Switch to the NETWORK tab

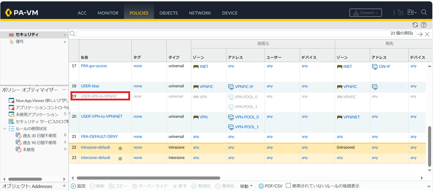(x=200, y=13)
